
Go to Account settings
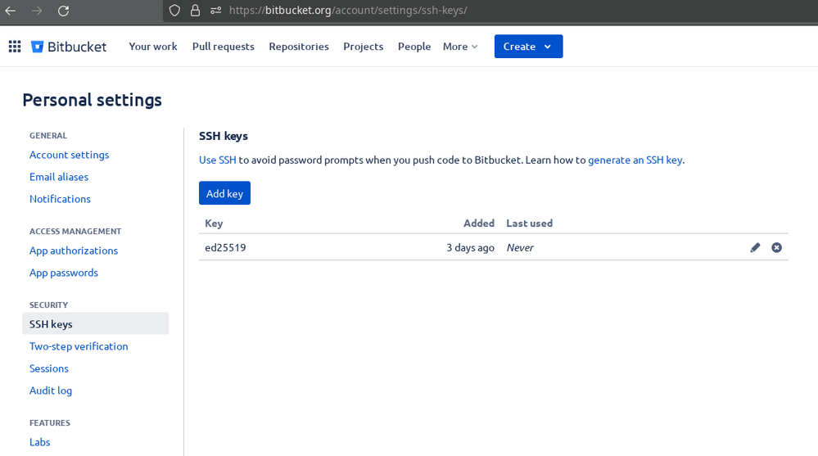coord(69,155)
